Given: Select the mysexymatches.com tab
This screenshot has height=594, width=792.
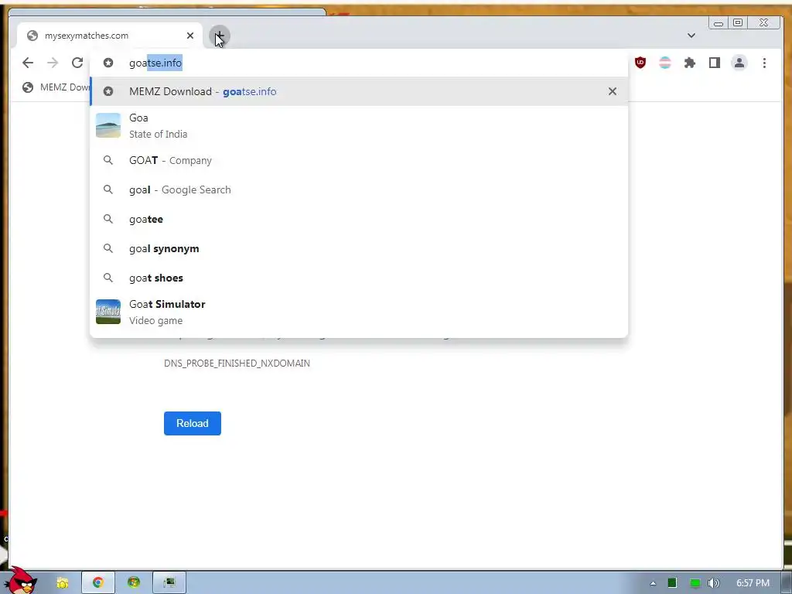Looking at the screenshot, I should pos(110,36).
